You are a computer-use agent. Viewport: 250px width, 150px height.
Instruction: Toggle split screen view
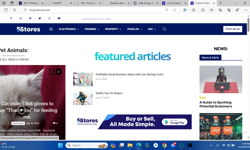pyautogui.click(x=203, y=10)
